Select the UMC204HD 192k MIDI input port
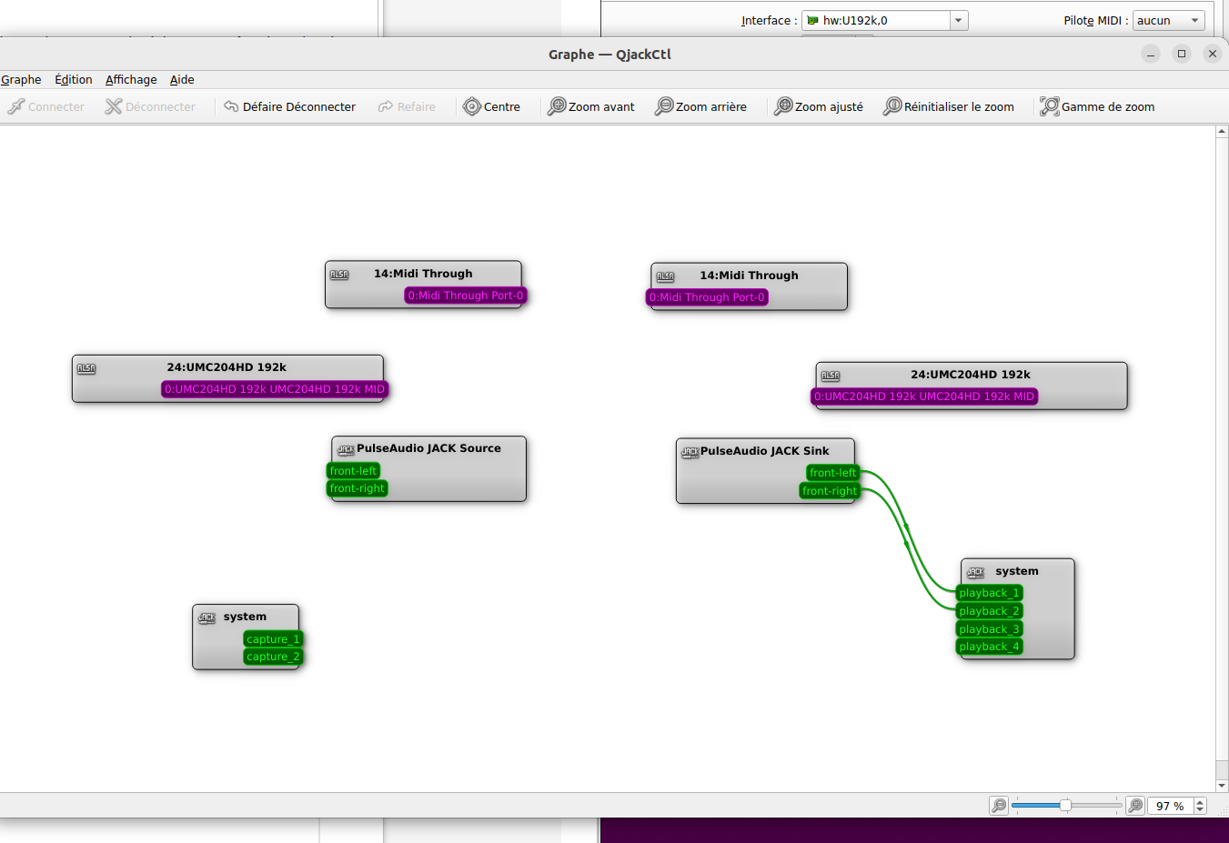This screenshot has height=843, width=1229. [924, 396]
